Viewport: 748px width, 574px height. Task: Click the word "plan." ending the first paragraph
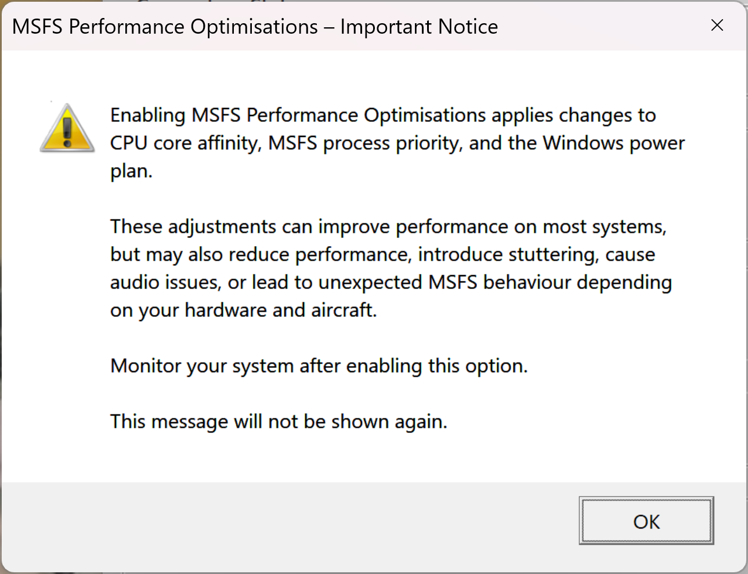point(131,171)
